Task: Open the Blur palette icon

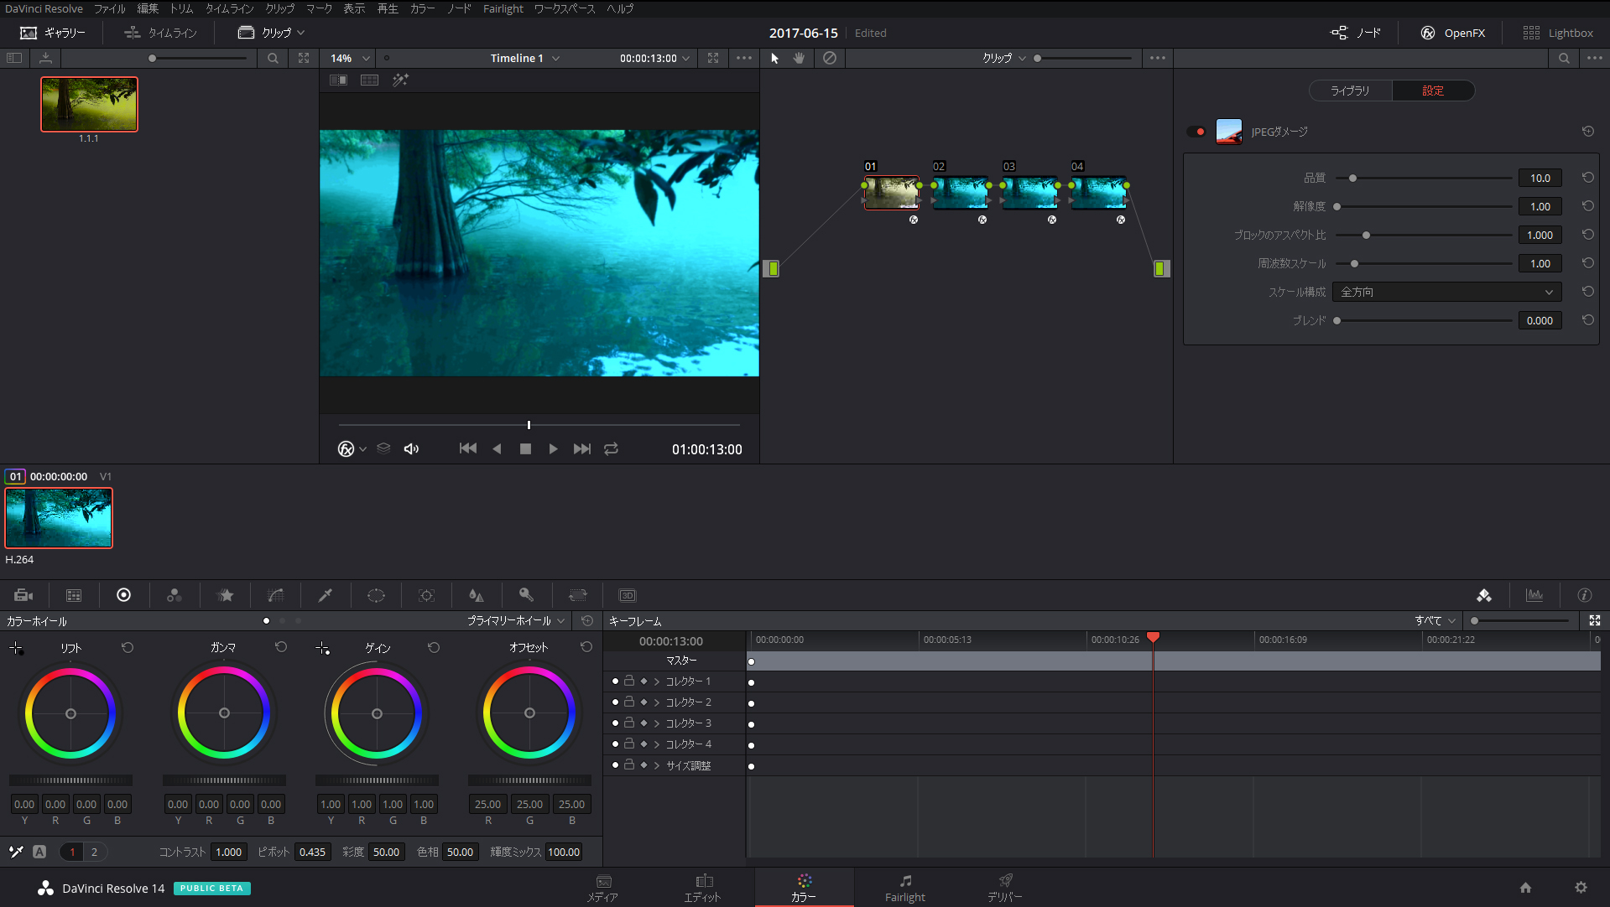Action: coord(477,595)
